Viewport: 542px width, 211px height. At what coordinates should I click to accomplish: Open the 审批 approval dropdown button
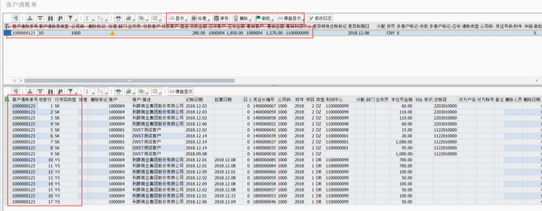pyautogui.click(x=264, y=19)
